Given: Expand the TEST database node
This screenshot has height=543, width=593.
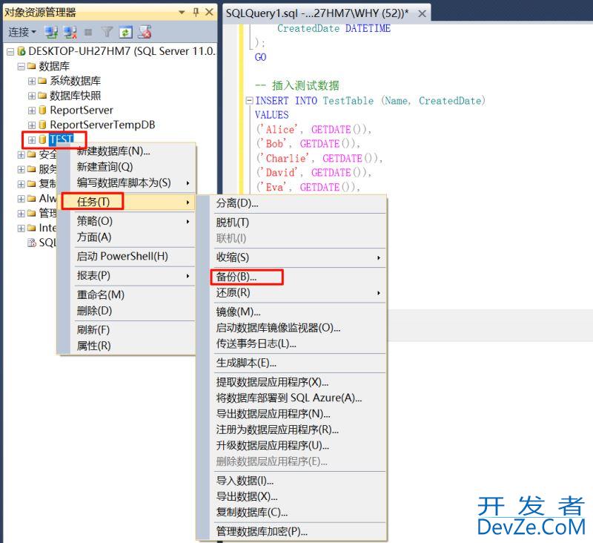Looking at the screenshot, I should pyautogui.click(x=32, y=140).
